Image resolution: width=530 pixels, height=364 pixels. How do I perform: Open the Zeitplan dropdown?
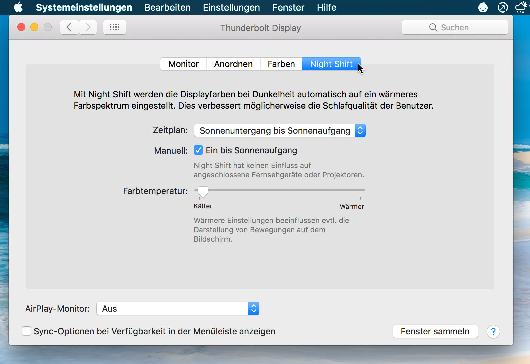click(x=280, y=130)
